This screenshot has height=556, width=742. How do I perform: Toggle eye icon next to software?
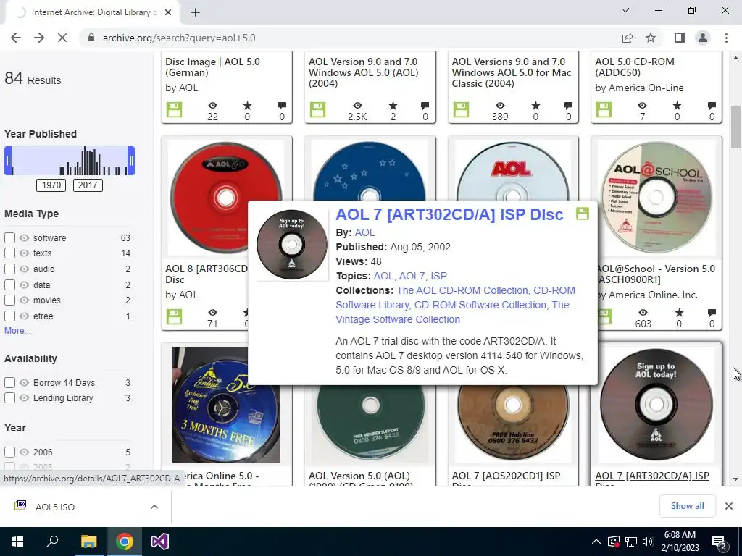[24, 237]
